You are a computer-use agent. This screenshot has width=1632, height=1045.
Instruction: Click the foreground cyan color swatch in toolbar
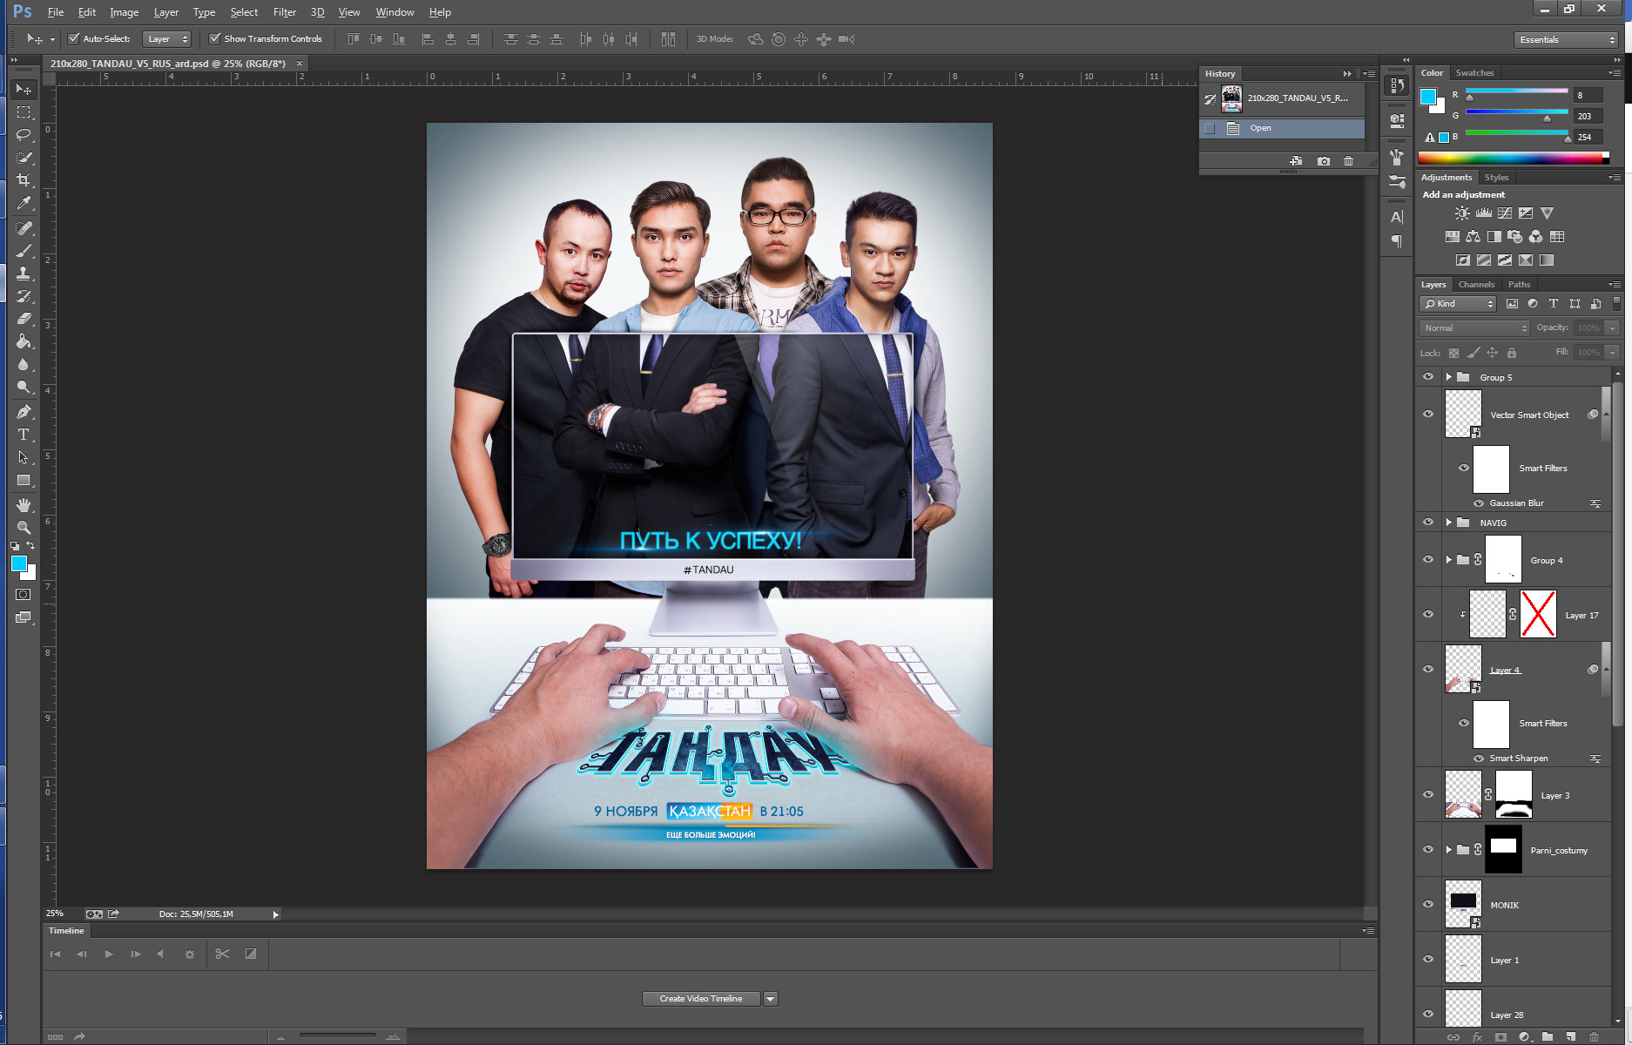18,563
